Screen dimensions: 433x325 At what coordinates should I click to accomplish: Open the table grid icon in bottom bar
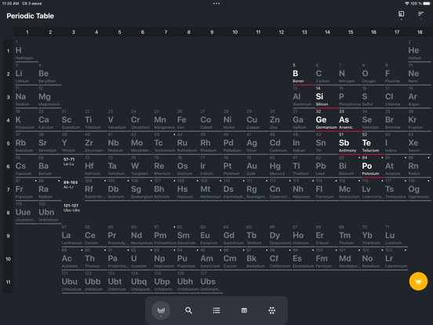point(244,310)
